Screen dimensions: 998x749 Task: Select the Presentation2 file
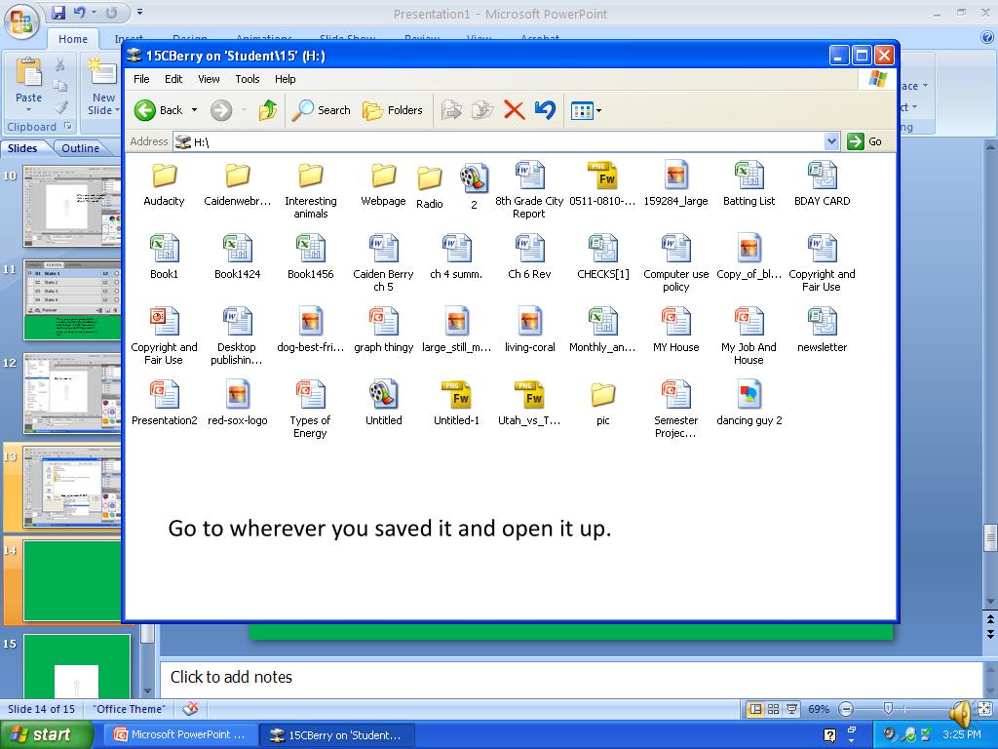tap(164, 404)
